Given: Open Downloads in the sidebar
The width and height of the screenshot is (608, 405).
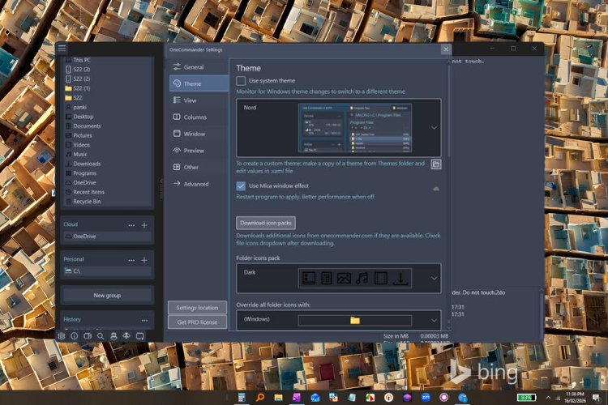Looking at the screenshot, I should (107, 164).
